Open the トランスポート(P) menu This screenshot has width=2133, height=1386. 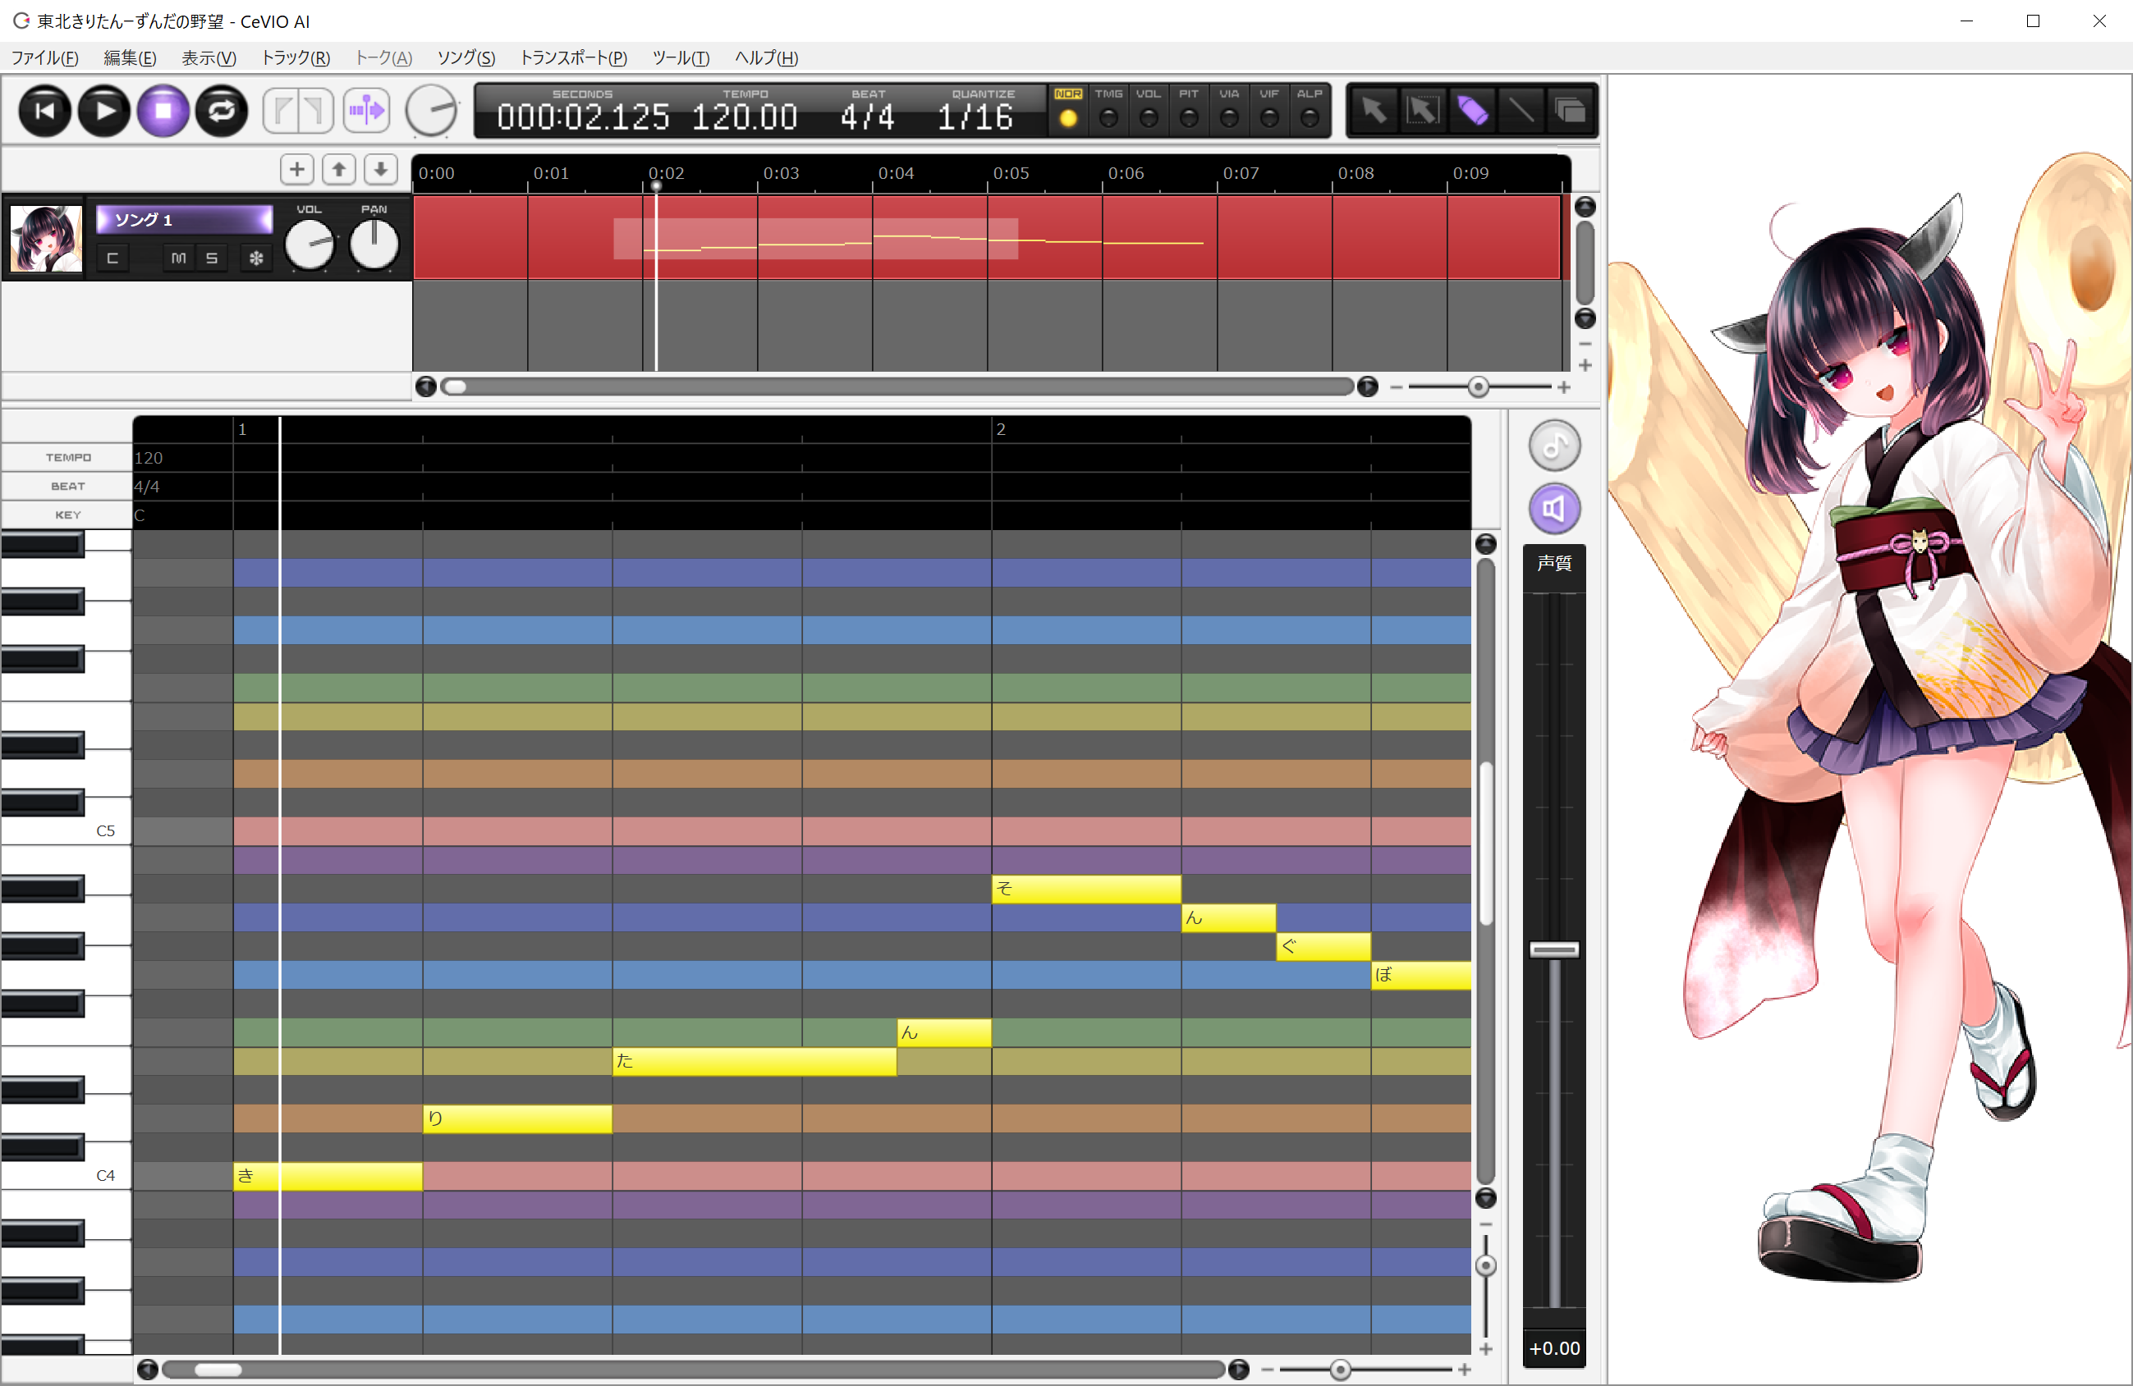click(x=574, y=58)
